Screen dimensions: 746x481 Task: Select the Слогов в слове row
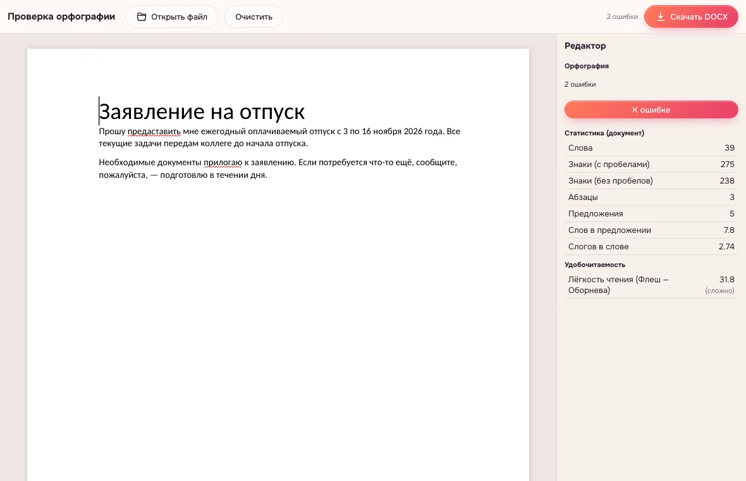651,247
